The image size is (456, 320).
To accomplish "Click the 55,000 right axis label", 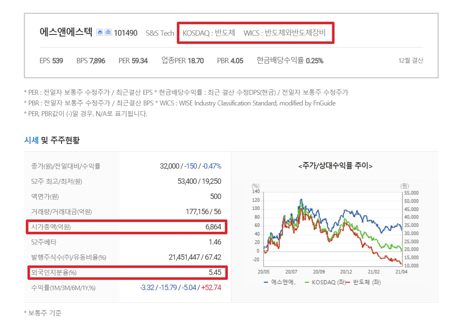I will coord(411,193).
